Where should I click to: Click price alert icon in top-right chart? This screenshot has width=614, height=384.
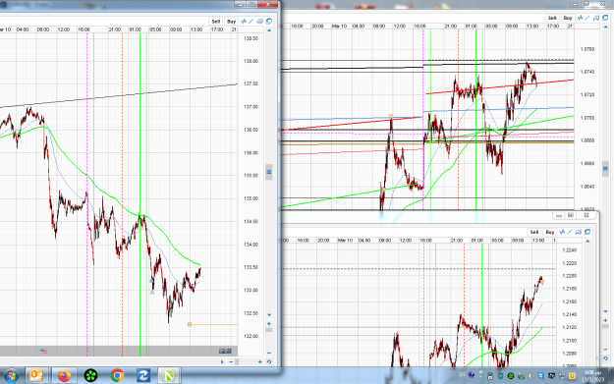[x=596, y=18]
